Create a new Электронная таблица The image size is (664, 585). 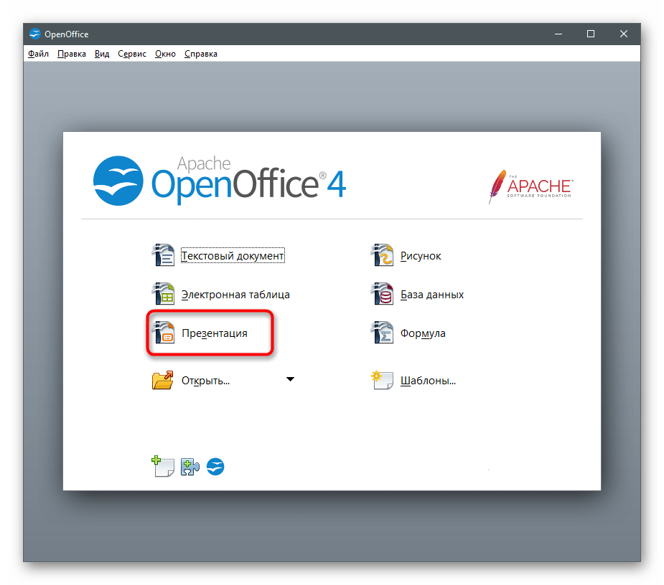235,295
